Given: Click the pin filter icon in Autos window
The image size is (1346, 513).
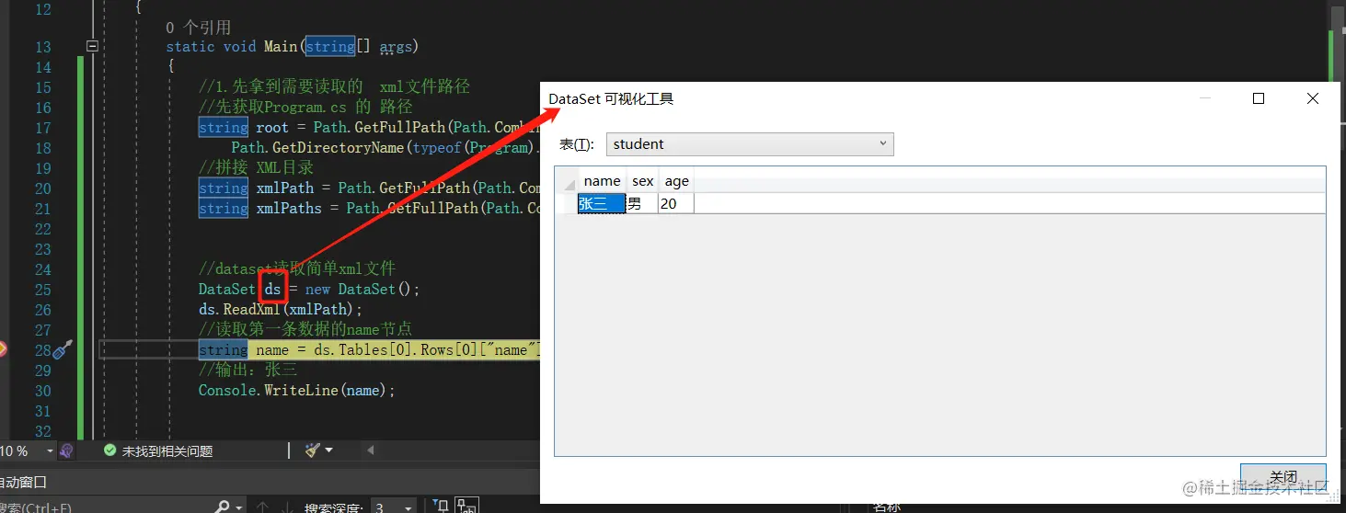Looking at the screenshot, I should pyautogui.click(x=442, y=506).
